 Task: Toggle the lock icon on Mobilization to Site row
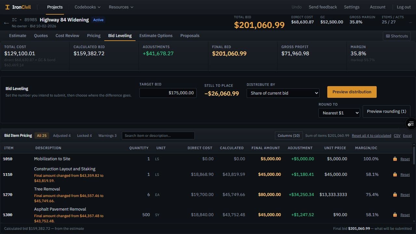[x=395, y=159]
